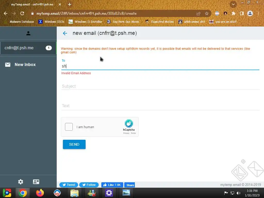This screenshot has height=198, width=264.
Task: Click the network tray icon
Action: [232, 193]
